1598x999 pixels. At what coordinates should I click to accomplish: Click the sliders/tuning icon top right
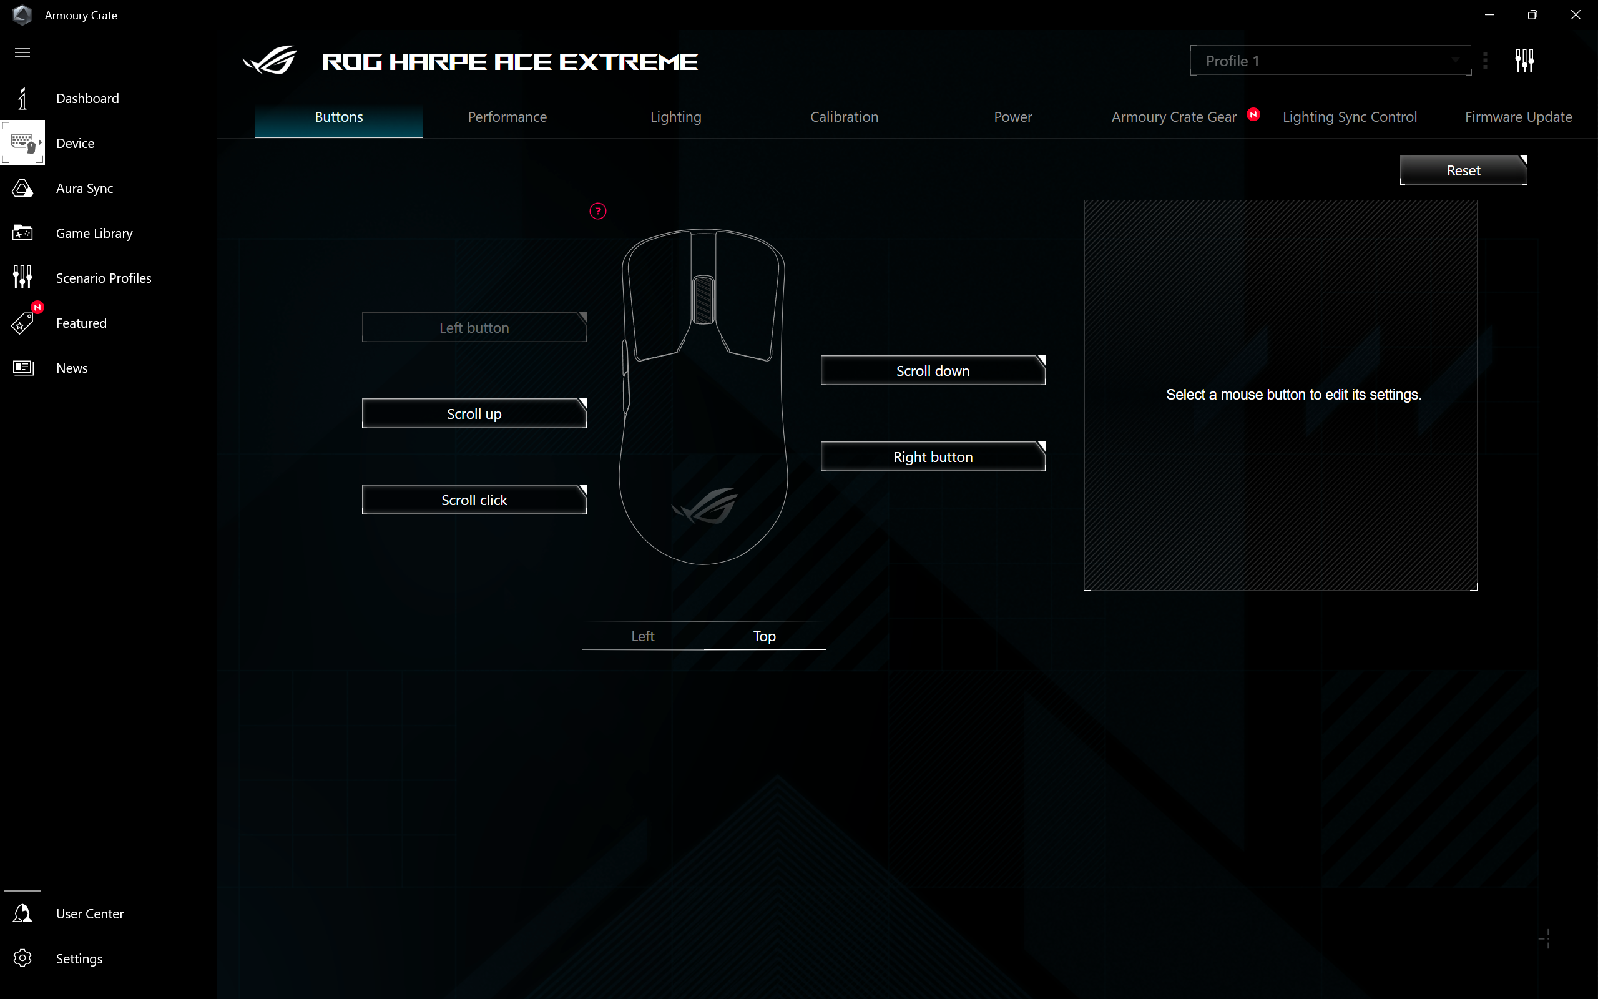[x=1524, y=60]
